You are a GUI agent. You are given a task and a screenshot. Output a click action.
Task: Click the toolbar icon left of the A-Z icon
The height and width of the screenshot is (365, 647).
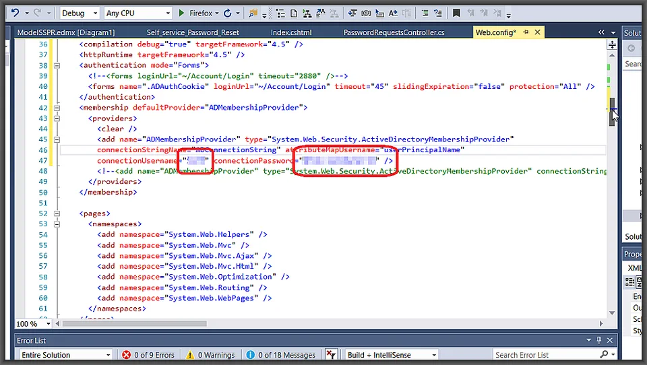coord(379,13)
